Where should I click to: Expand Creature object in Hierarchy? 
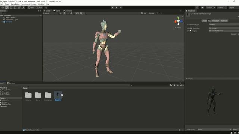point(2,22)
